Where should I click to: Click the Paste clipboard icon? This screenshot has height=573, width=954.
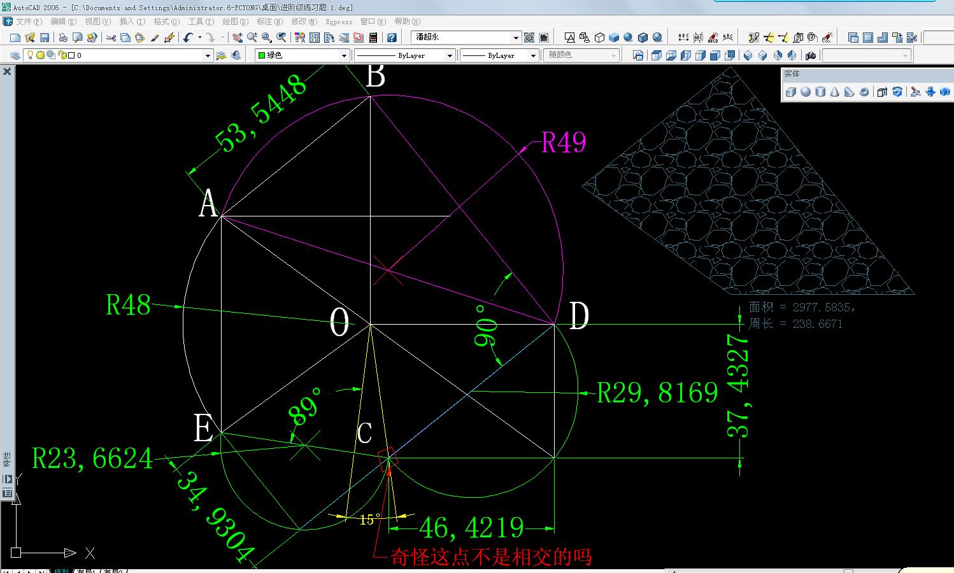(139, 38)
